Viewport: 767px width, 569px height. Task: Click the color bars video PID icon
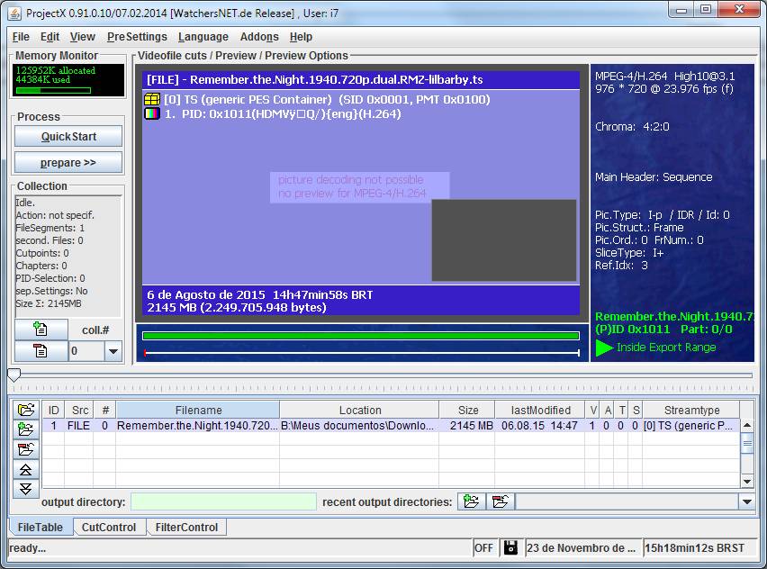(152, 114)
